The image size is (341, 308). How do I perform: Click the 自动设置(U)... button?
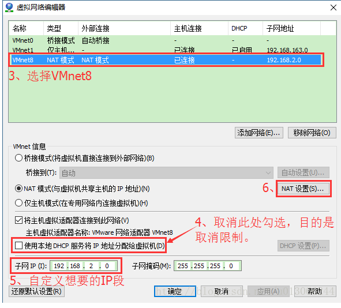pyautogui.click(x=303, y=172)
